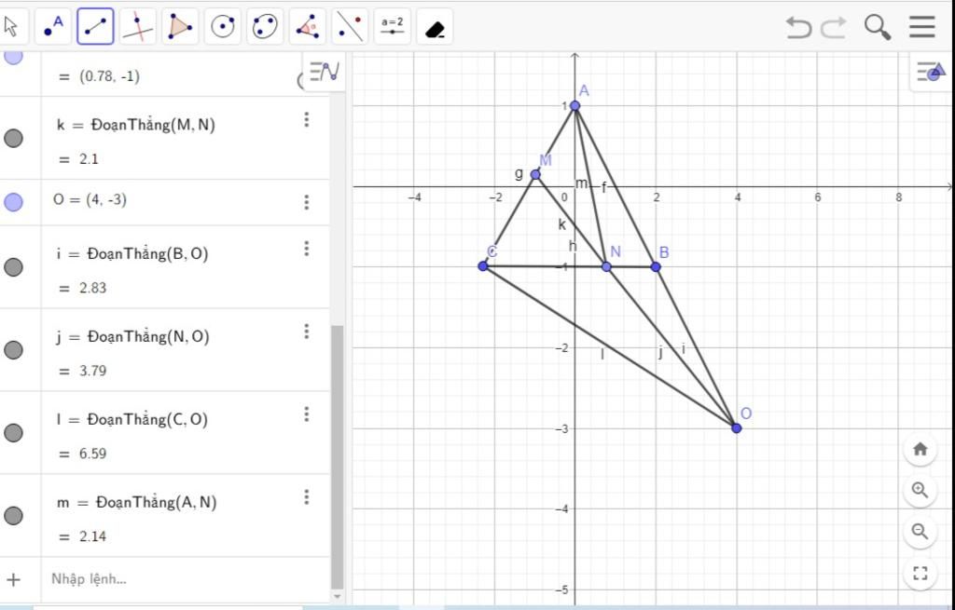This screenshot has width=955, height=610.
Task: Click the value 6.59 of segment l
Action: [92, 454]
